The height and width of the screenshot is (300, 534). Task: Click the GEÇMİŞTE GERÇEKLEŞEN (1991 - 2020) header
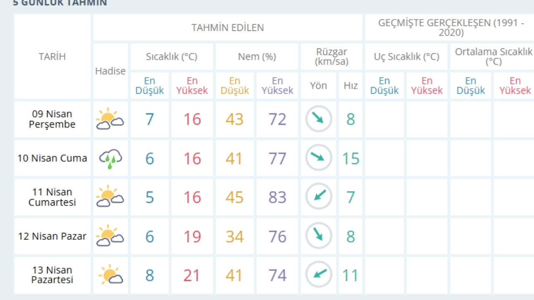pyautogui.click(x=451, y=27)
